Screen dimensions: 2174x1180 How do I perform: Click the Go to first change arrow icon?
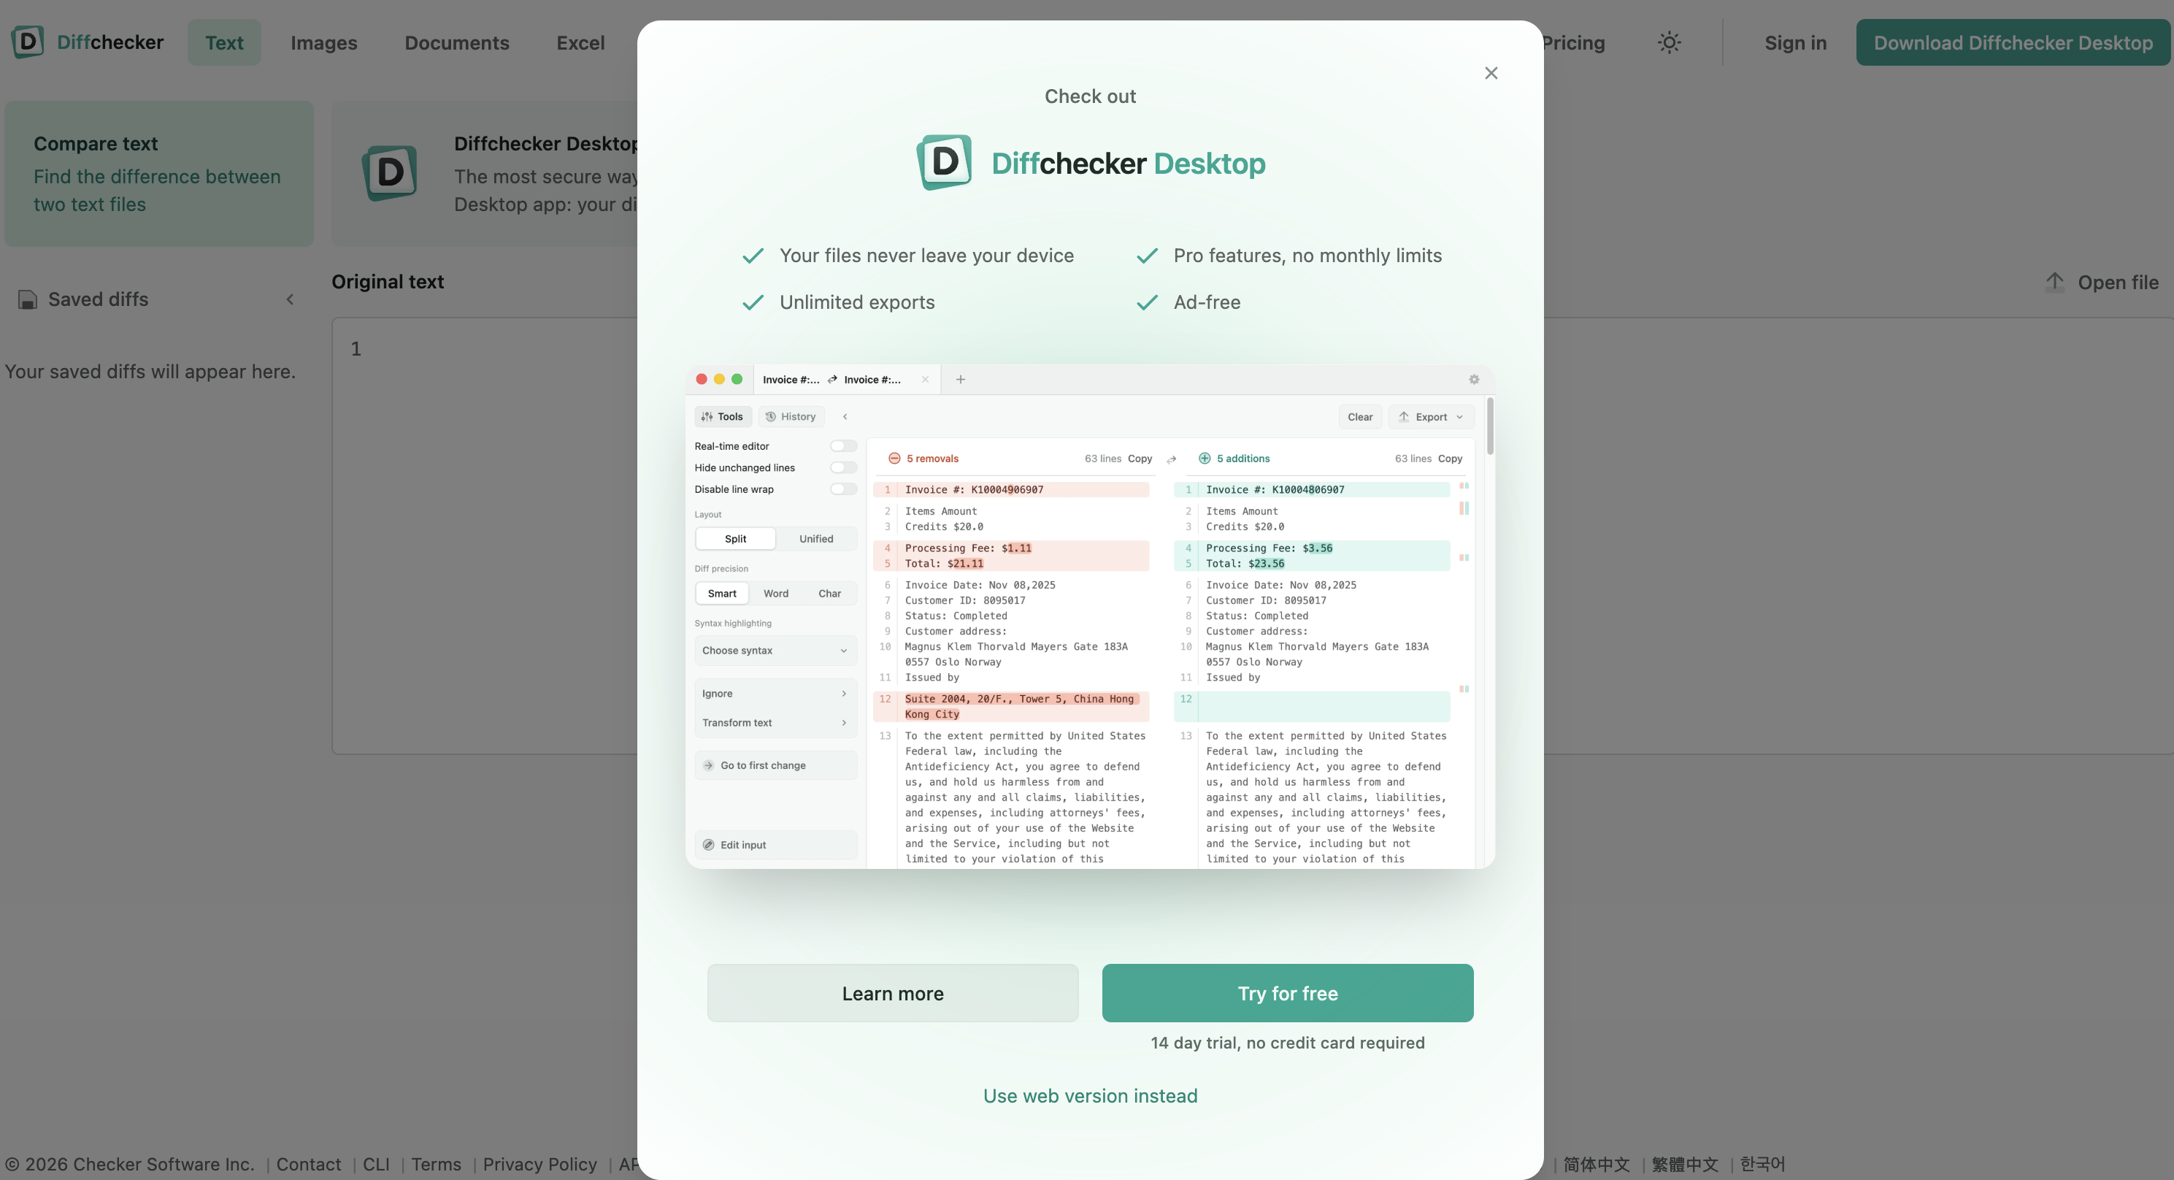point(708,765)
